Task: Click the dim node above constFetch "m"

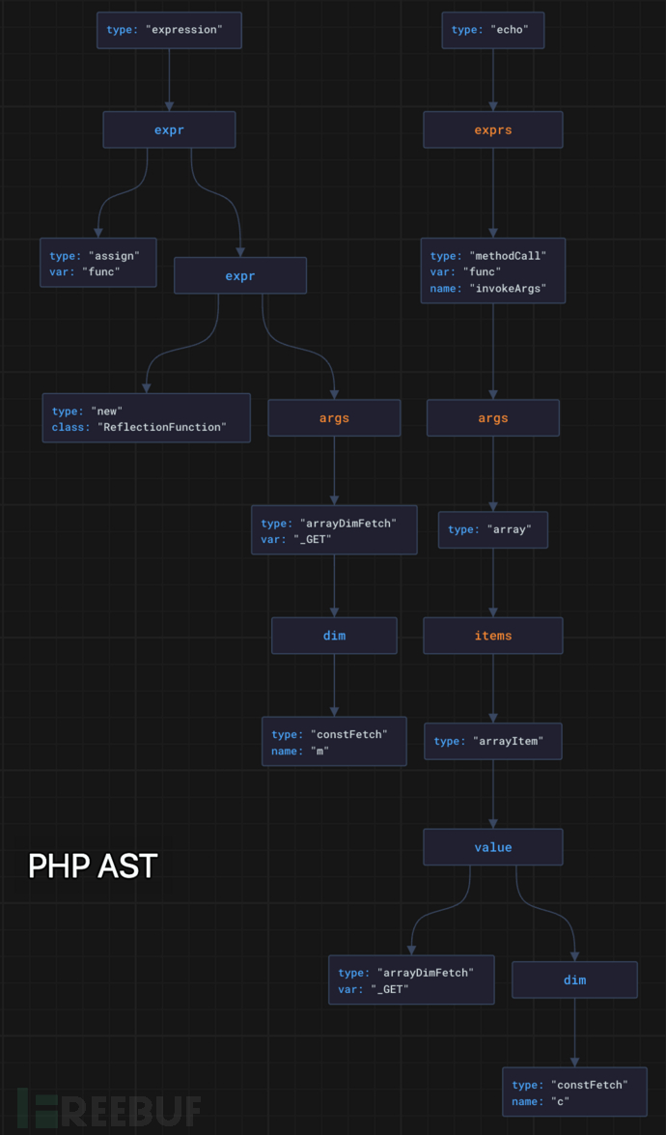Action: click(x=333, y=636)
